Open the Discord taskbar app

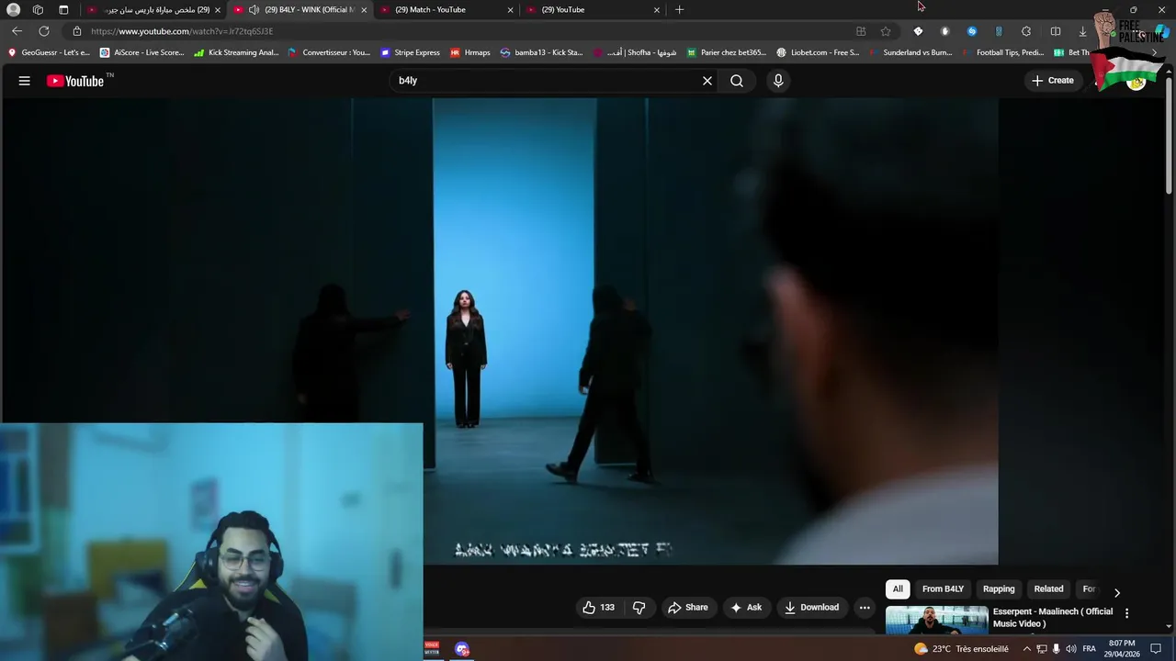click(462, 649)
